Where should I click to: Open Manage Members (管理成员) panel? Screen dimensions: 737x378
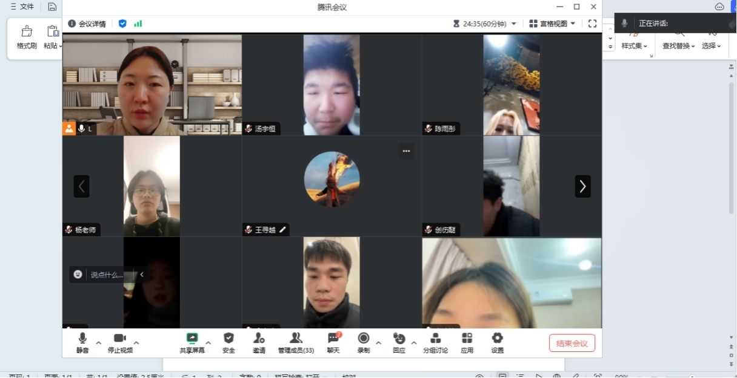(x=296, y=339)
